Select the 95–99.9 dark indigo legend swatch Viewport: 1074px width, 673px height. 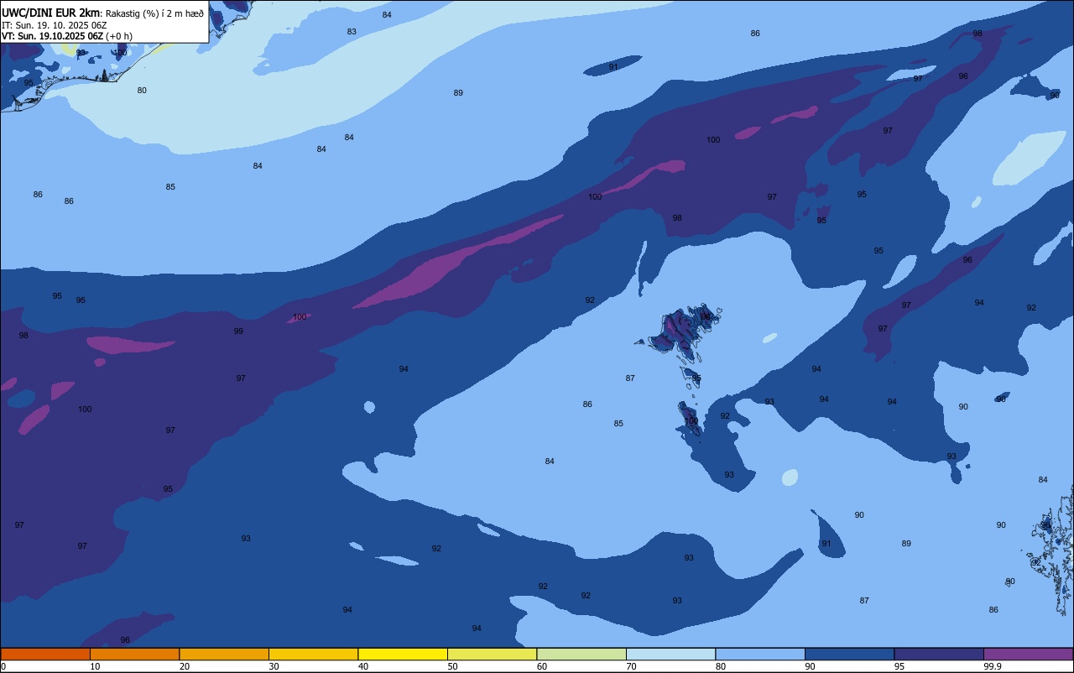coord(939,654)
